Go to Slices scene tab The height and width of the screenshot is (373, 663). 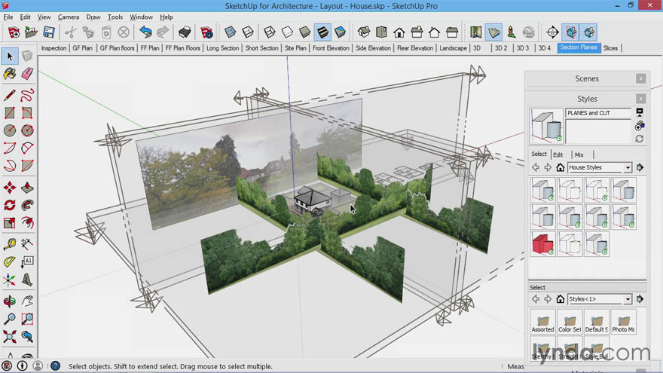click(610, 48)
